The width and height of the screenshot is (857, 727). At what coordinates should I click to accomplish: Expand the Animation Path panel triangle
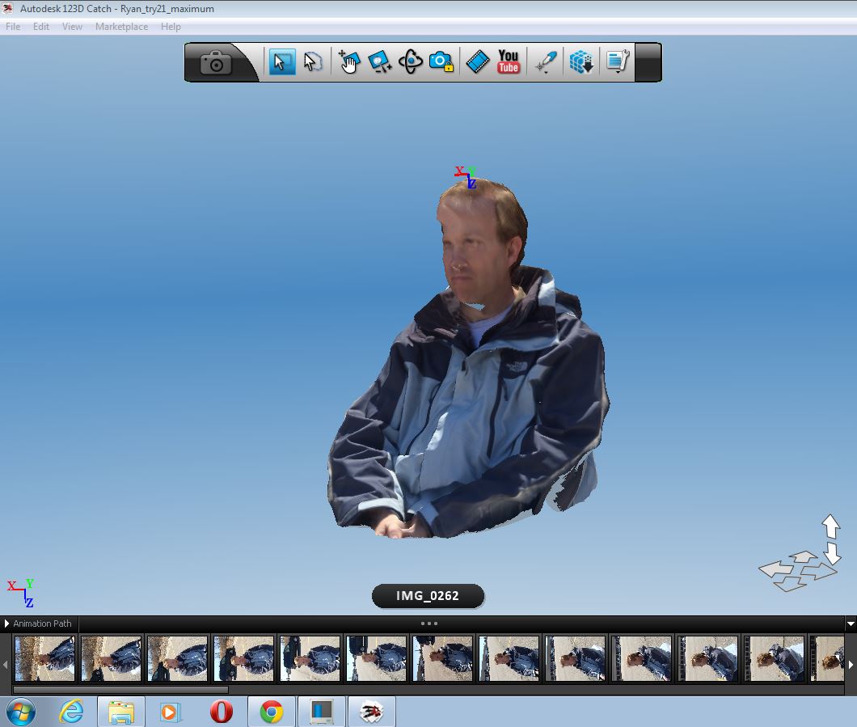coord(6,623)
